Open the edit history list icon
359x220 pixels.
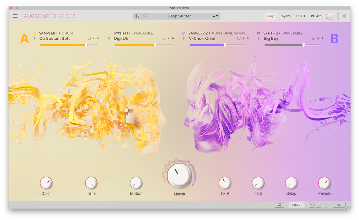(318, 205)
